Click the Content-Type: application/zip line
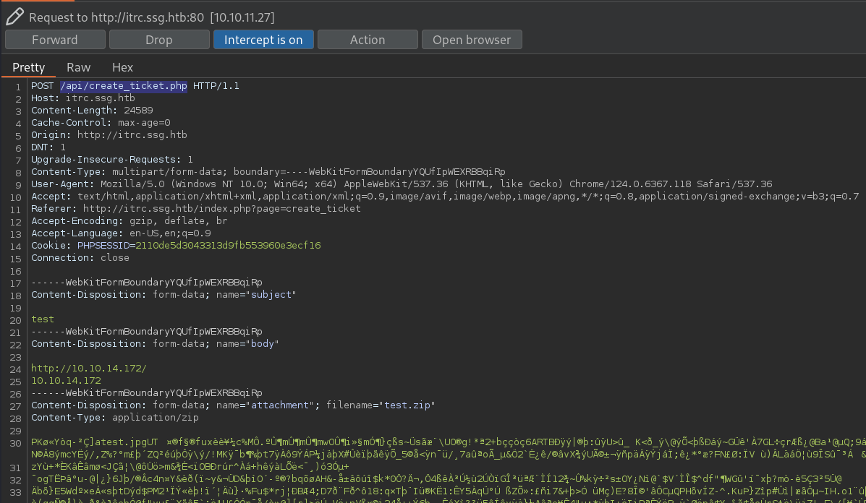Viewport: 866px width, 503px height. tap(115, 418)
